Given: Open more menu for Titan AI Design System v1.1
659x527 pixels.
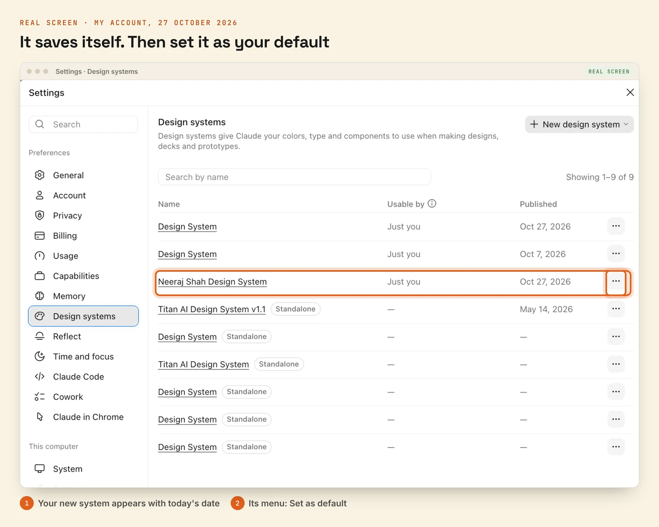Looking at the screenshot, I should (616, 309).
